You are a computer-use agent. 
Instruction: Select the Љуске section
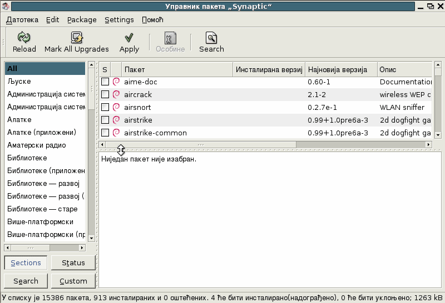[x=45, y=81]
